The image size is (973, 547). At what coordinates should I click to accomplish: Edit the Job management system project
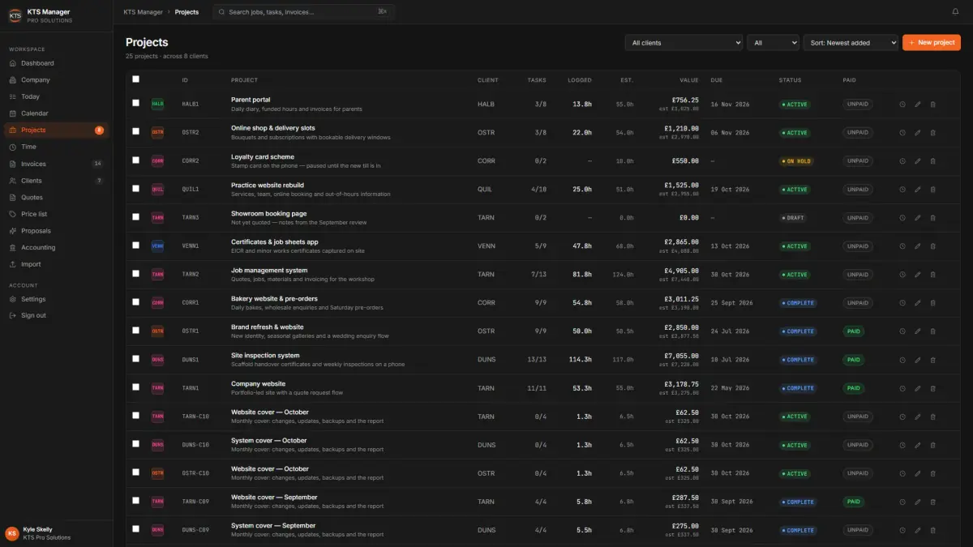pos(918,275)
